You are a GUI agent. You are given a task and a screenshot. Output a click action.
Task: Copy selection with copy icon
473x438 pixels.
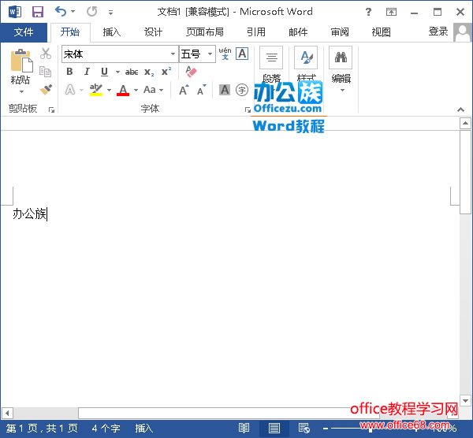46,72
